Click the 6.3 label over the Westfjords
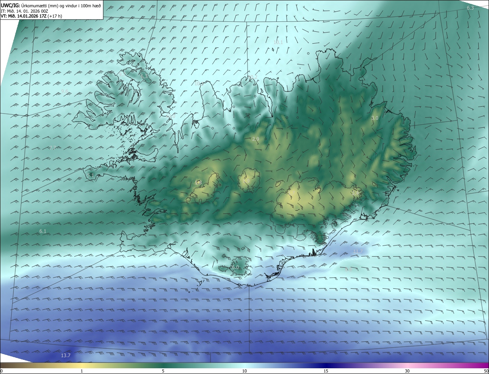 pyautogui.click(x=144, y=76)
